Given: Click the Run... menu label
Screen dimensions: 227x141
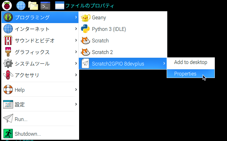Looking at the screenshot, I should coord(21,119).
